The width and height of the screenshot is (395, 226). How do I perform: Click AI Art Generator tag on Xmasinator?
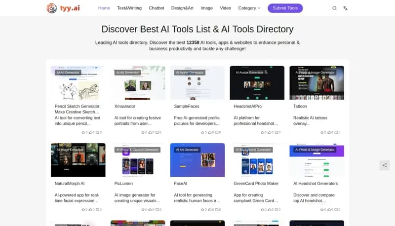(x=127, y=73)
